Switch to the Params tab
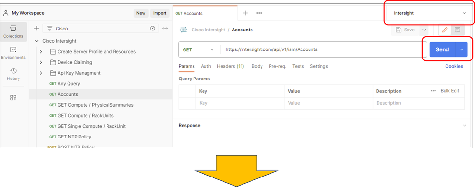 [186, 66]
